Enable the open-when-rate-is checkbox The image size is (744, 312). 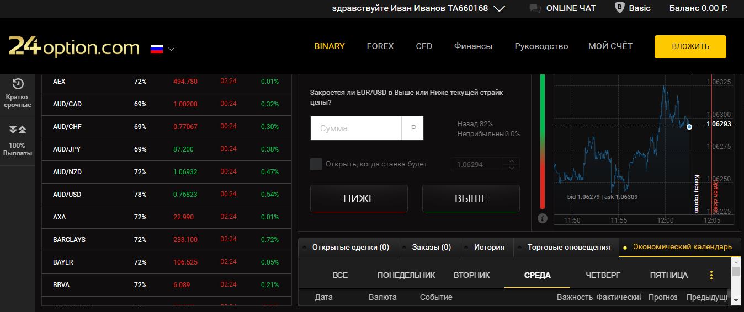(x=316, y=164)
